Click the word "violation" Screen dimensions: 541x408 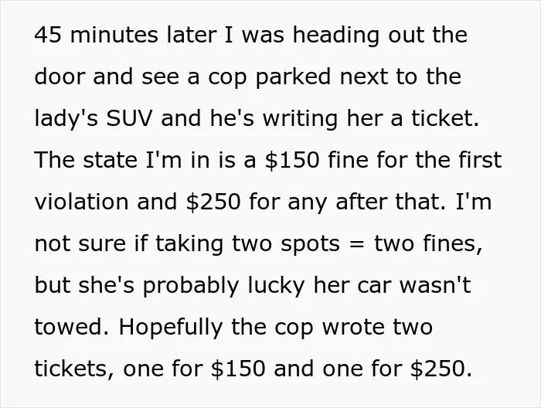pyautogui.click(x=81, y=202)
